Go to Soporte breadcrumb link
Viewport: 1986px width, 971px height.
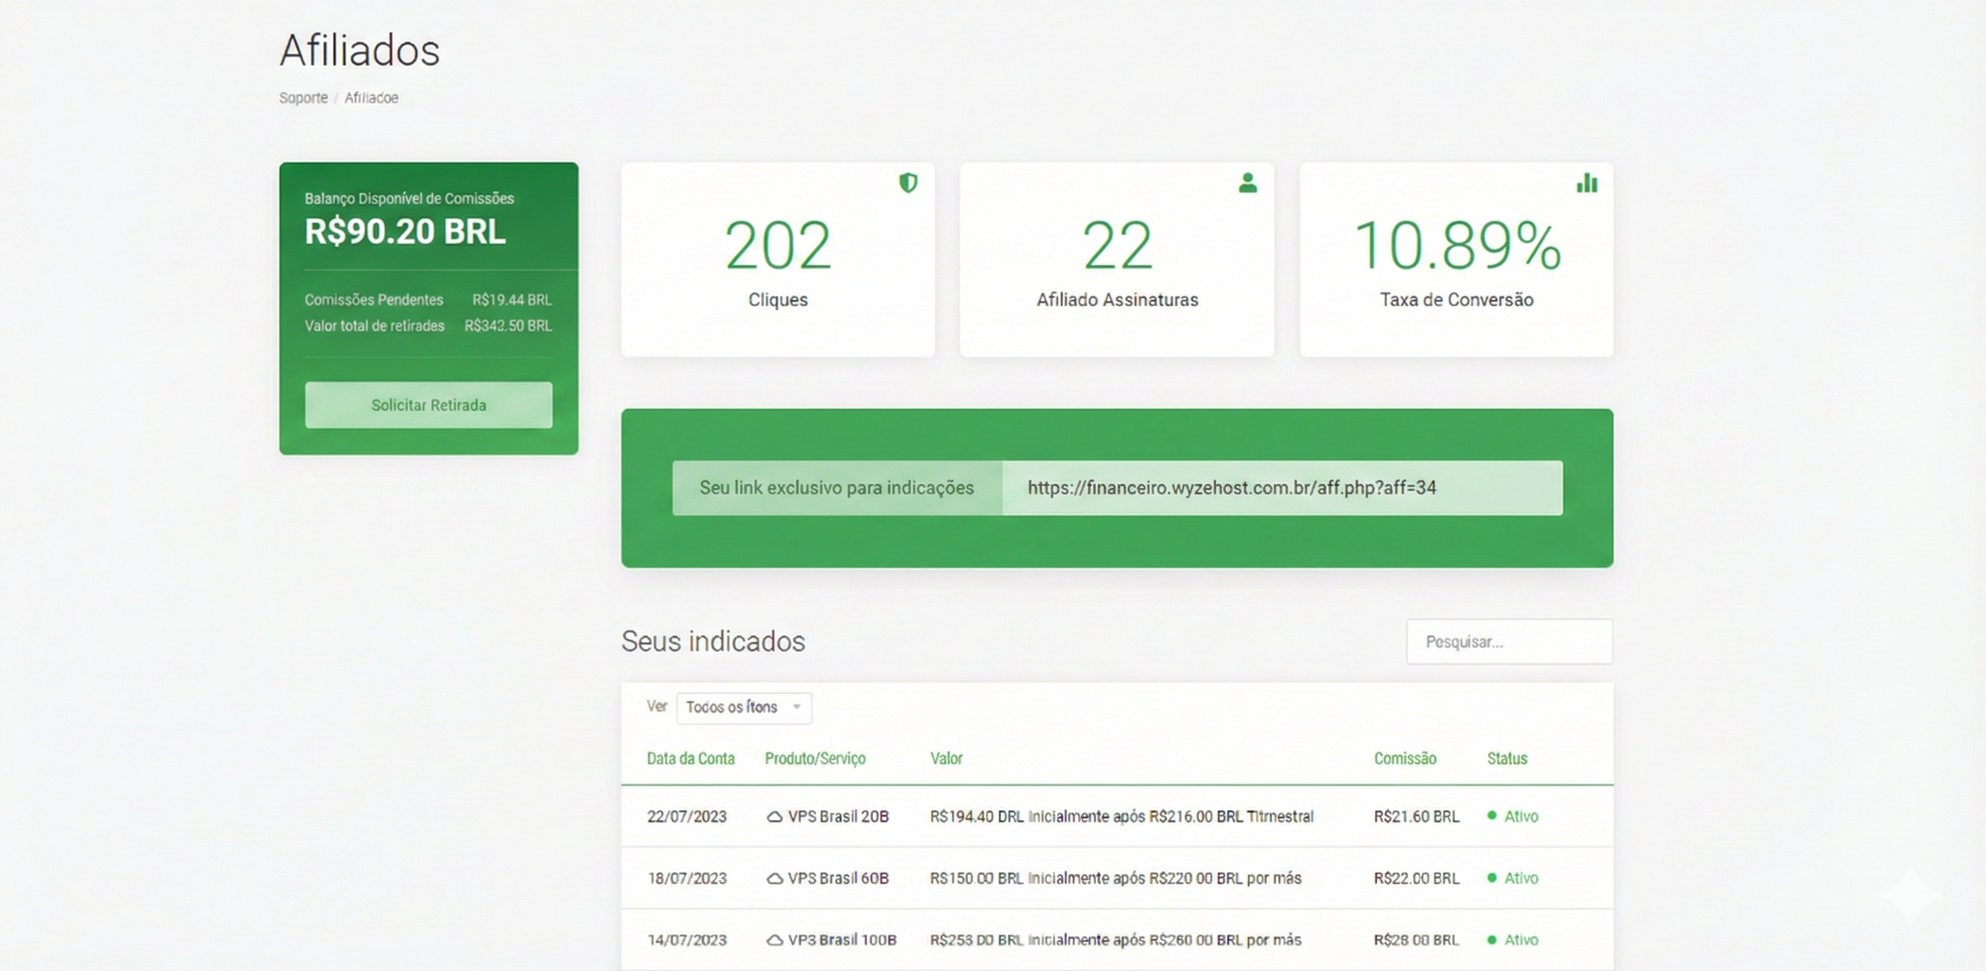point(303,98)
